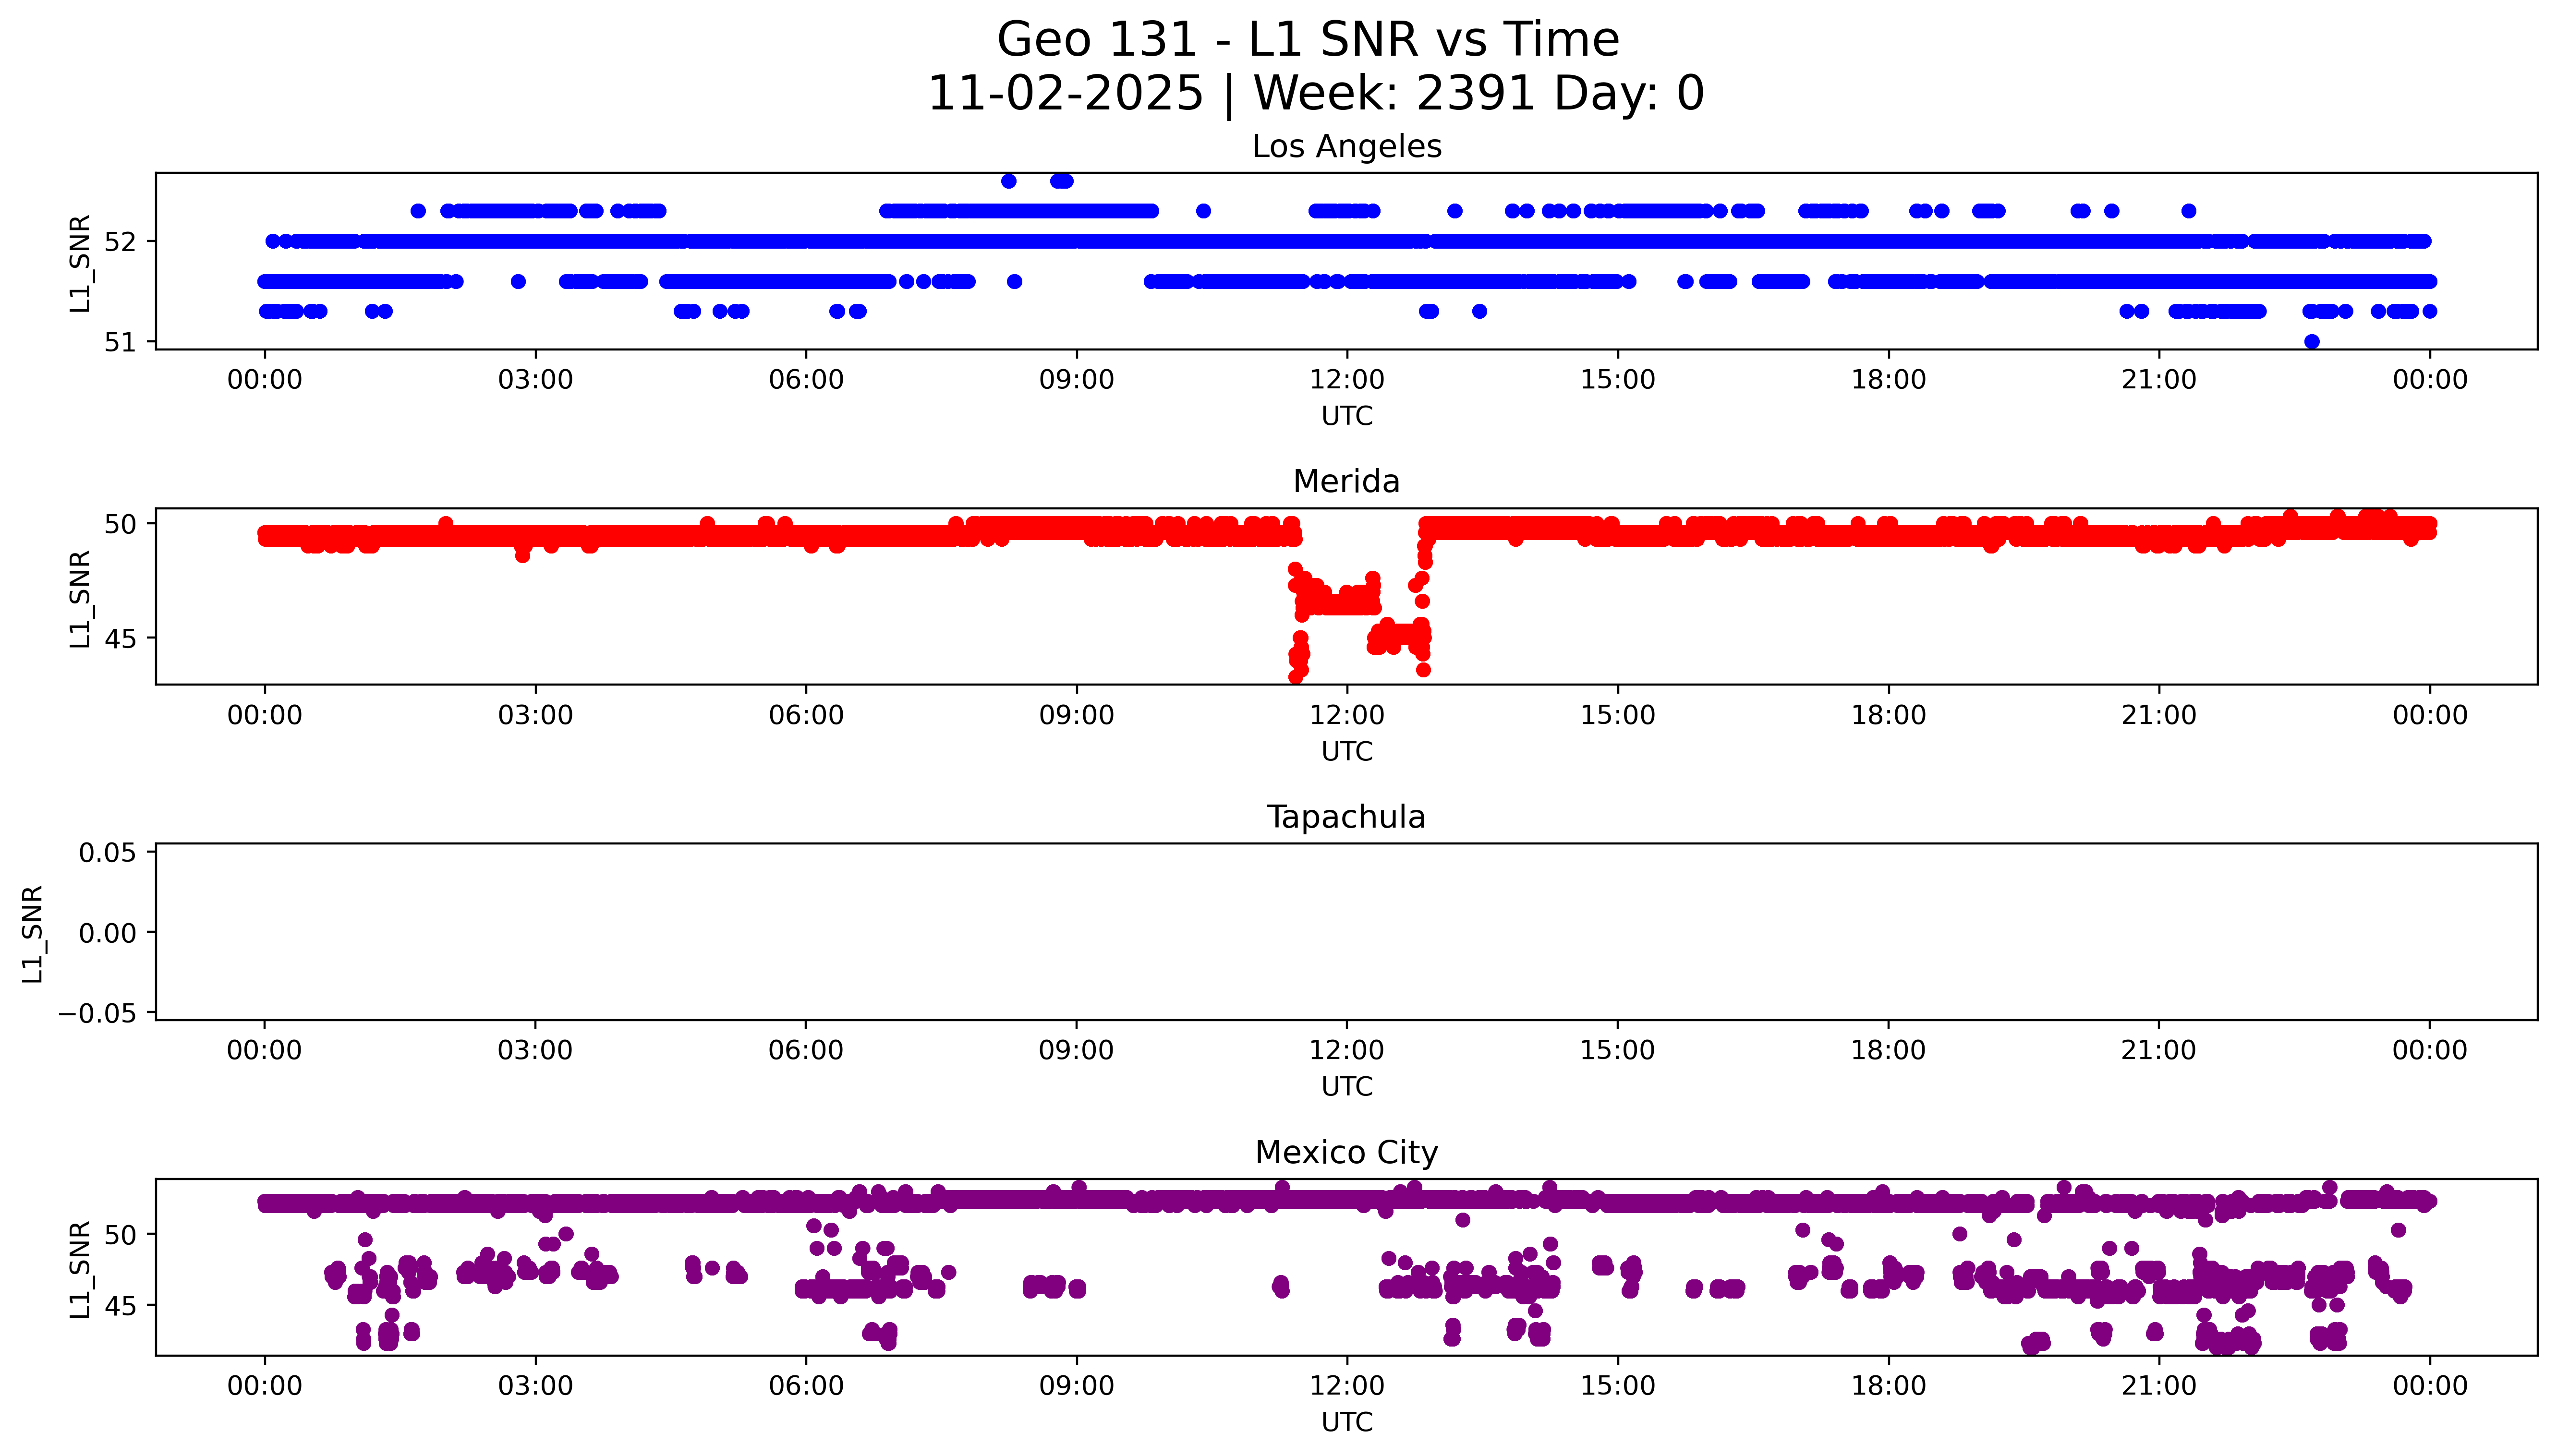Click the 'Mexico City' subplot title

(1346, 1153)
